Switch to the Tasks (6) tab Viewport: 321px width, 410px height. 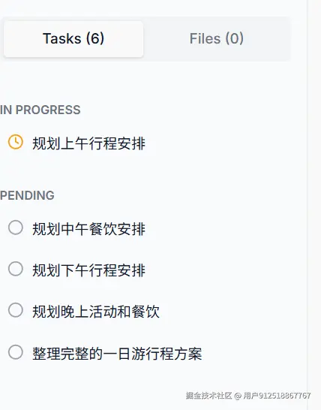coord(73,39)
